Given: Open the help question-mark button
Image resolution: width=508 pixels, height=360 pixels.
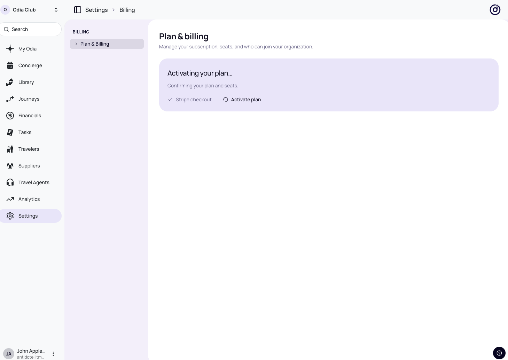Looking at the screenshot, I should (499, 353).
